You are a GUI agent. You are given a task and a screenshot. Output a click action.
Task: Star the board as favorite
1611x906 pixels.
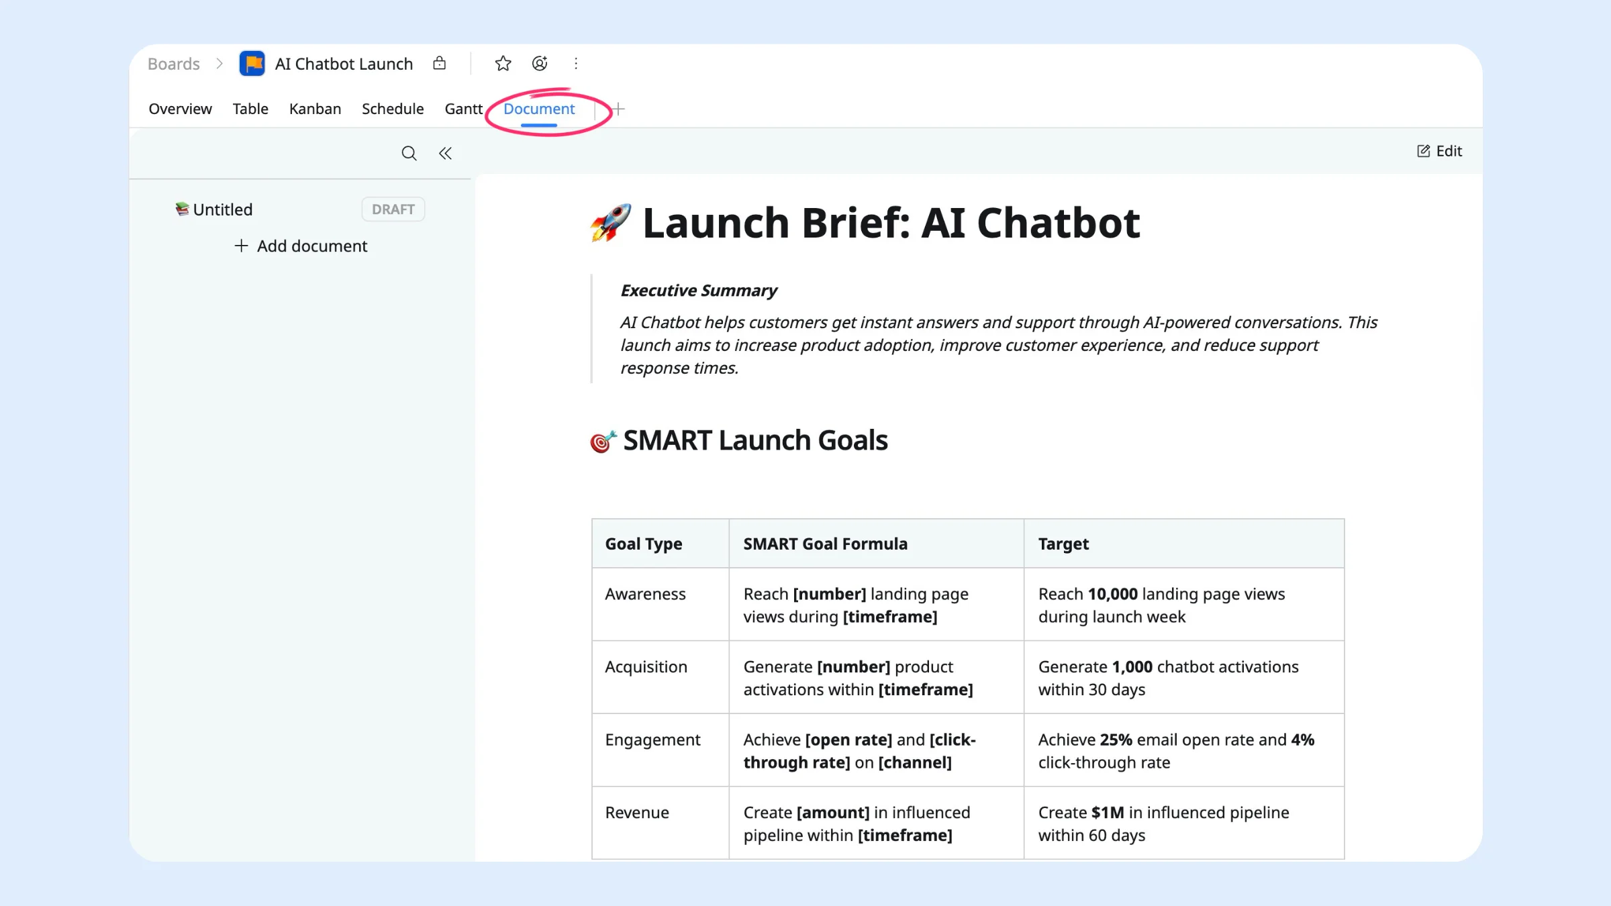tap(503, 63)
